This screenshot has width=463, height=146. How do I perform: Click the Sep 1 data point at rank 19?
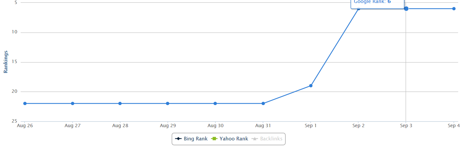[311, 86]
